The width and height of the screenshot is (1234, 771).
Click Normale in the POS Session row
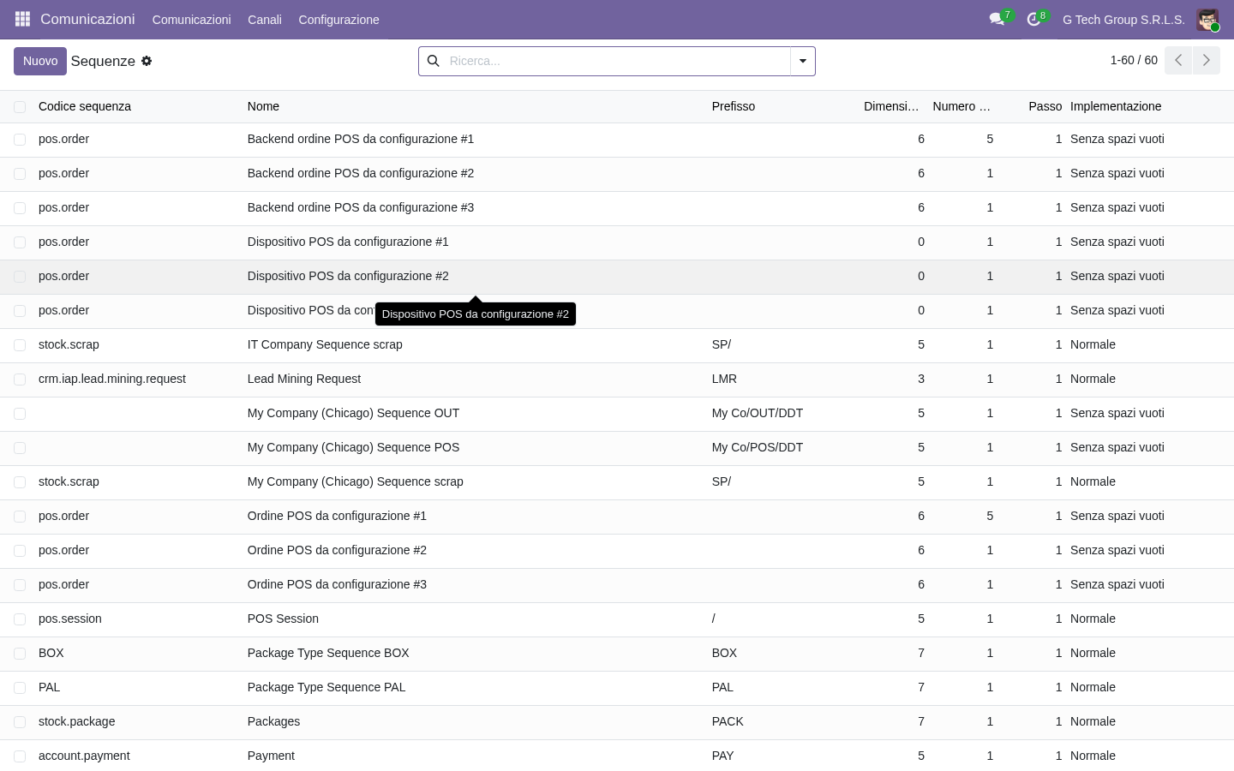click(1093, 619)
